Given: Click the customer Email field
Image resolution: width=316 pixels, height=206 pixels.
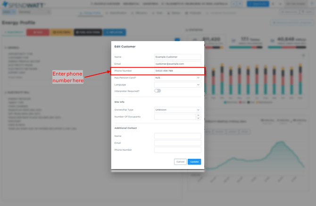Looking at the screenshot, I should coord(177,64).
